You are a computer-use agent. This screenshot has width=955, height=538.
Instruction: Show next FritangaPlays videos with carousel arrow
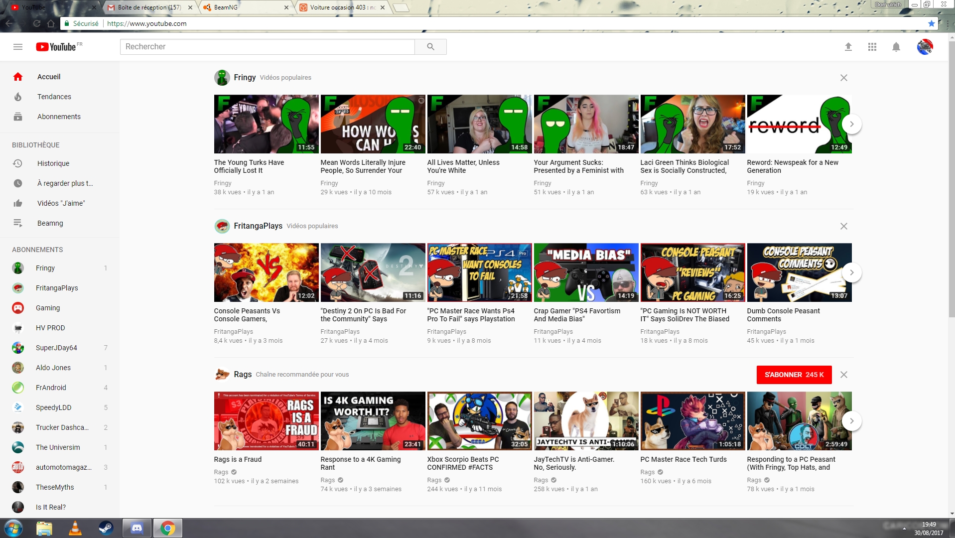pyautogui.click(x=852, y=272)
